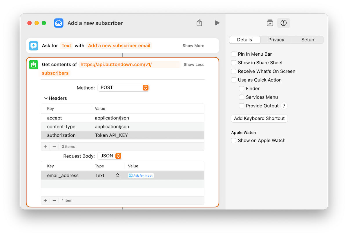Toggle Show in Share Sheet checkbox
The image size is (348, 236).
(x=234, y=63)
